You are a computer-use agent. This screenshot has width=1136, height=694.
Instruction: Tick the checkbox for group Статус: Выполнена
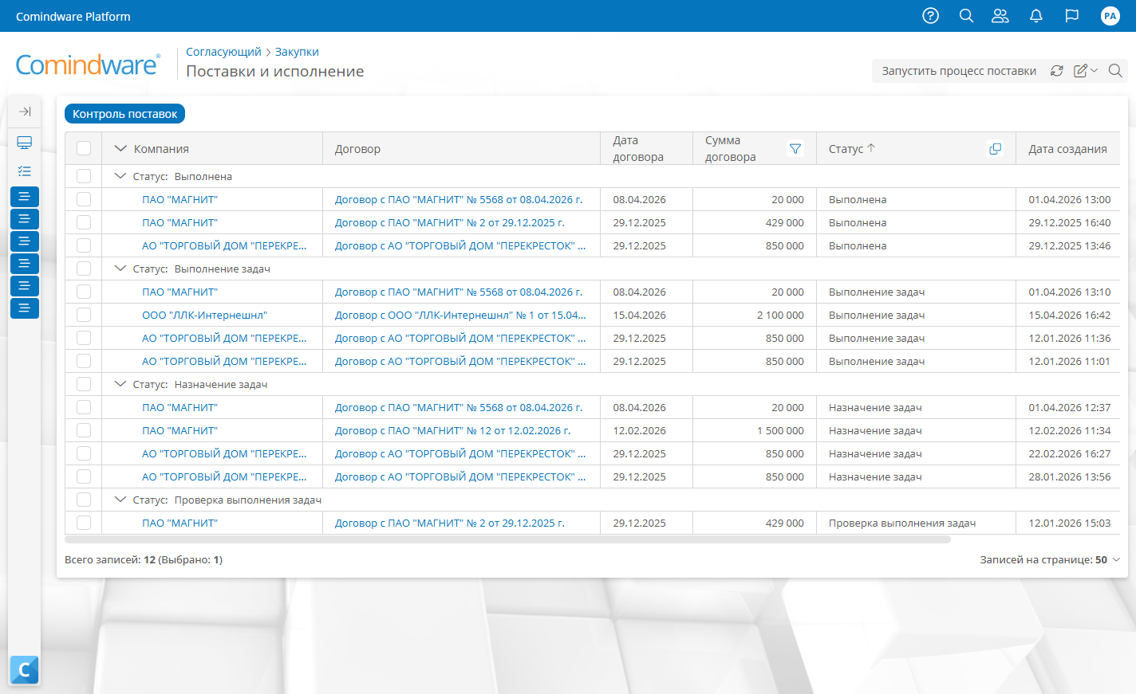pos(84,176)
